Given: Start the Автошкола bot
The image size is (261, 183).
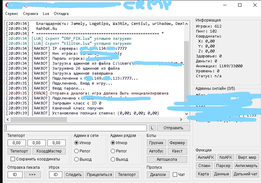Looking at the screenshot, I should pos(167,159).
